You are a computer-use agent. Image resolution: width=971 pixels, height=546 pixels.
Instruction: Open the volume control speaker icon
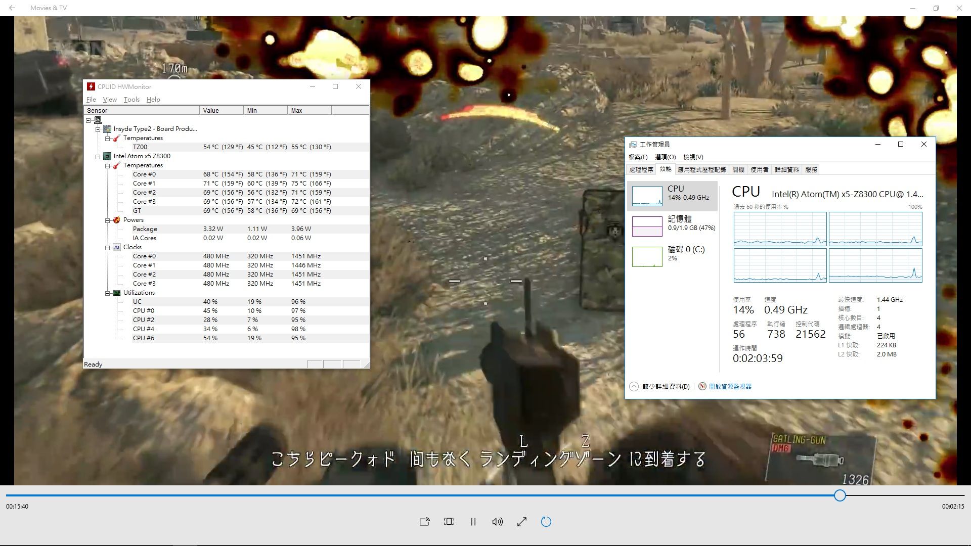(497, 522)
